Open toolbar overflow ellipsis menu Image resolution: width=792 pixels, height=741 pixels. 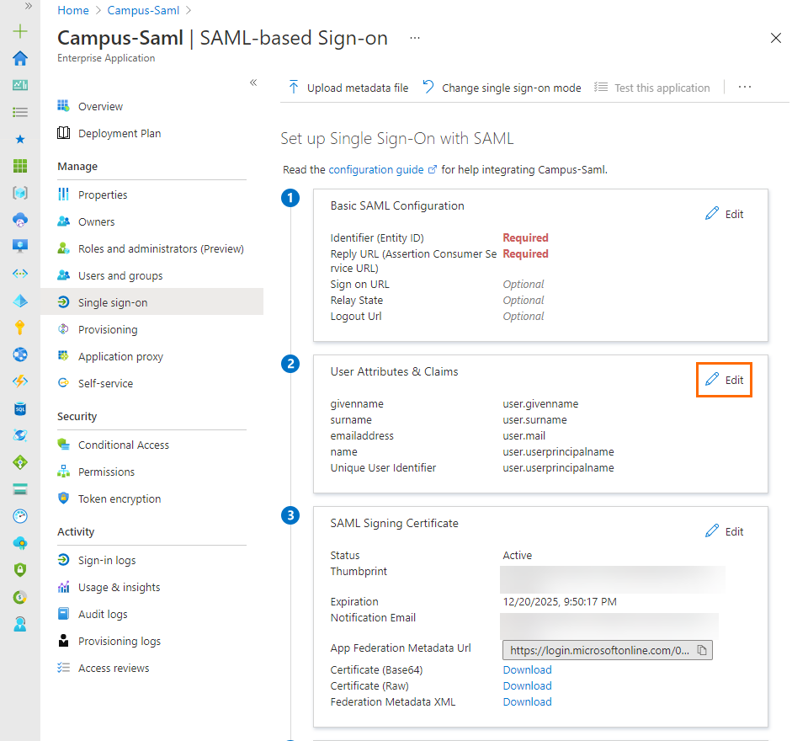(x=745, y=87)
